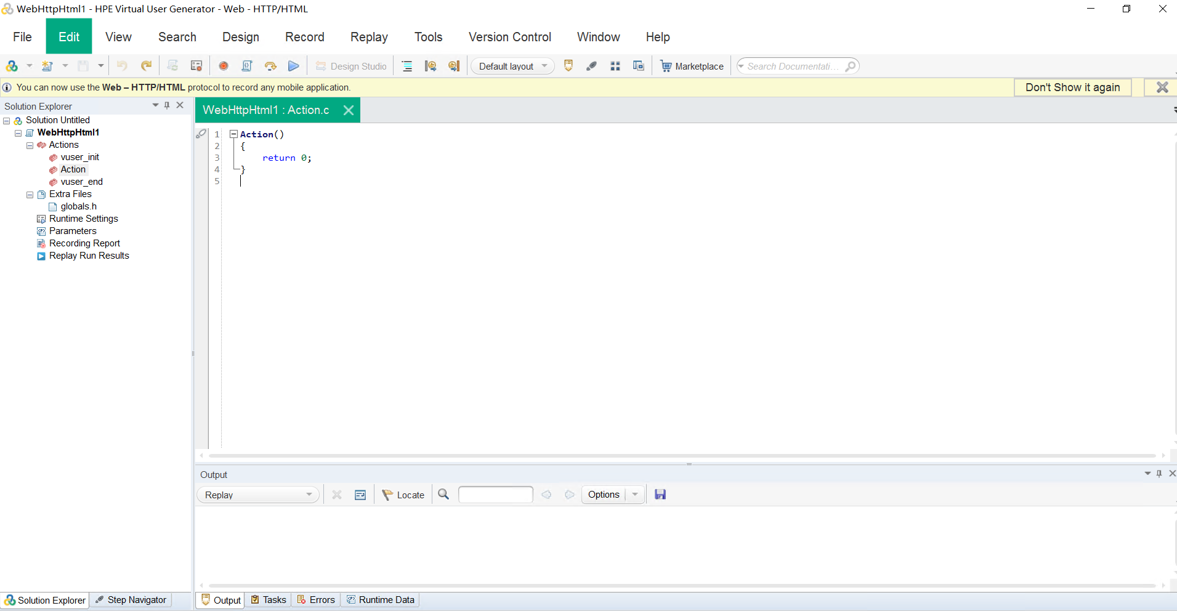
Task: Collapse the Action() code fold marker
Action: point(234,134)
